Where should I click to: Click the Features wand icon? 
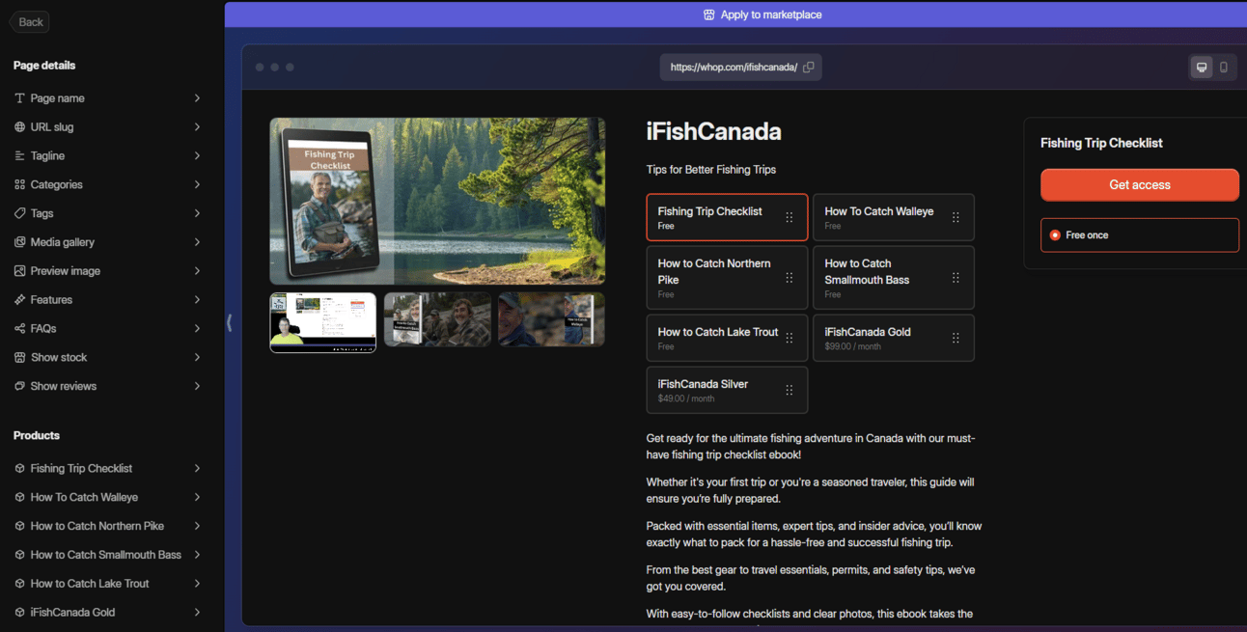coord(19,300)
